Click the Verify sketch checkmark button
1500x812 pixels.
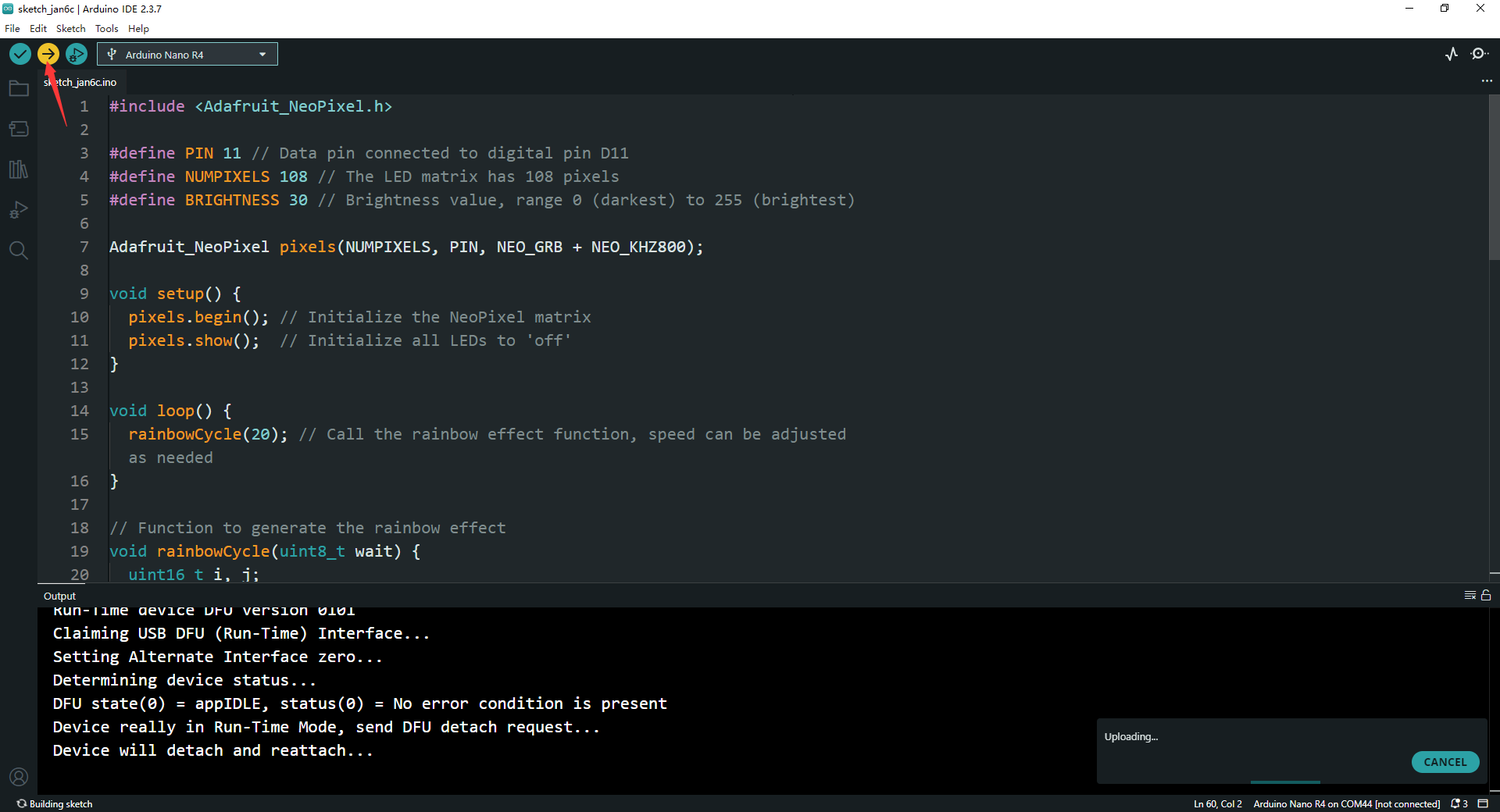20,54
